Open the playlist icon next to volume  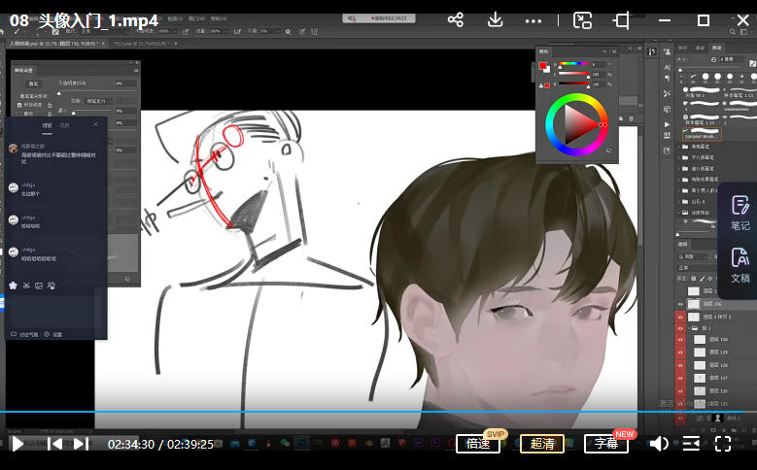tap(691, 444)
